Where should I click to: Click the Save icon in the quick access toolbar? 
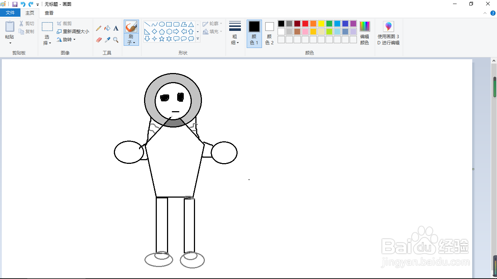click(15, 4)
